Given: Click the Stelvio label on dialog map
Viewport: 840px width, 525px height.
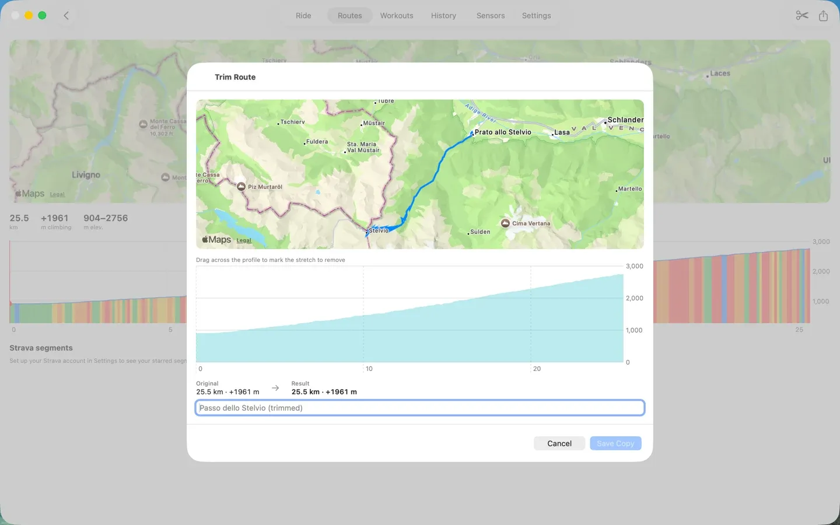Looking at the screenshot, I should (x=379, y=230).
